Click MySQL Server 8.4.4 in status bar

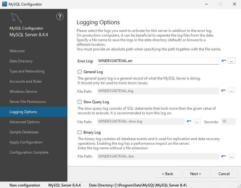point(64,185)
